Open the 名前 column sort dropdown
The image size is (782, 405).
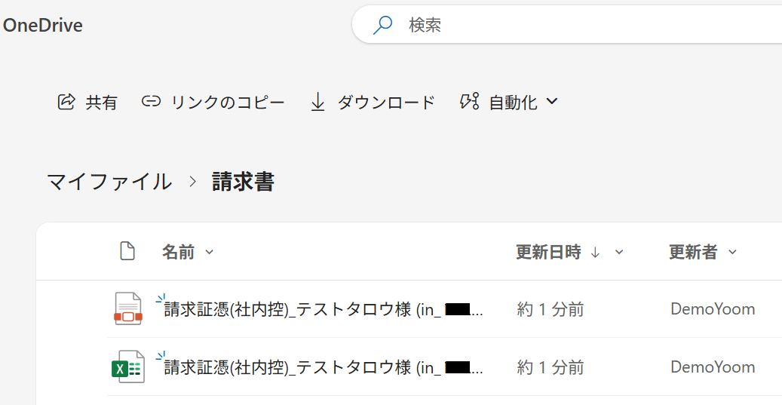pyautogui.click(x=210, y=253)
